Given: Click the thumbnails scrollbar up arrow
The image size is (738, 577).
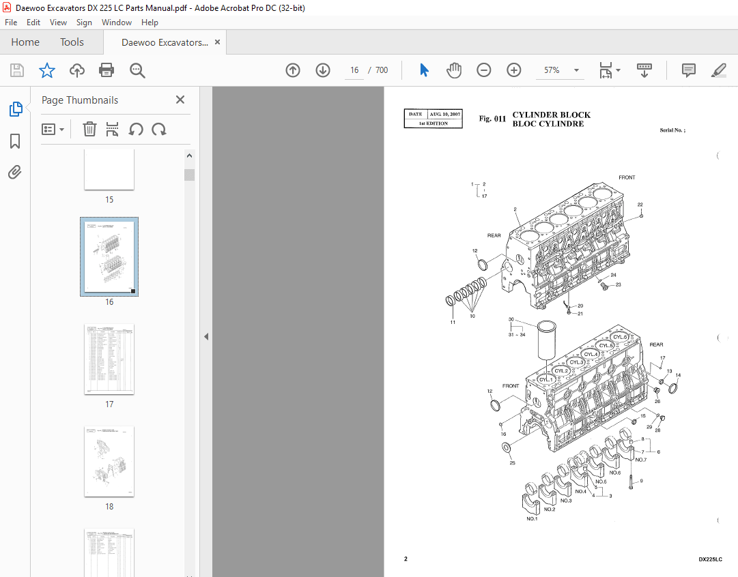Looking at the screenshot, I should coord(189,156).
